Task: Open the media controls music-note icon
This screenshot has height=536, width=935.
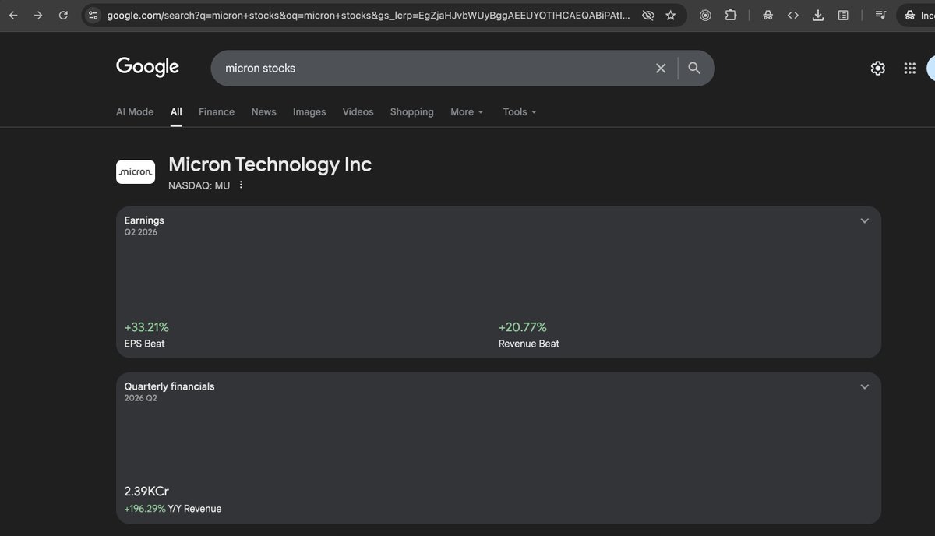Action: click(880, 16)
